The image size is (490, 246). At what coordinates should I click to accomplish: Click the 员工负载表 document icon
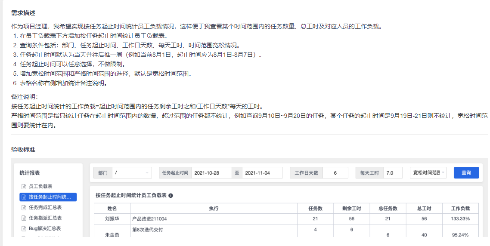(24, 186)
